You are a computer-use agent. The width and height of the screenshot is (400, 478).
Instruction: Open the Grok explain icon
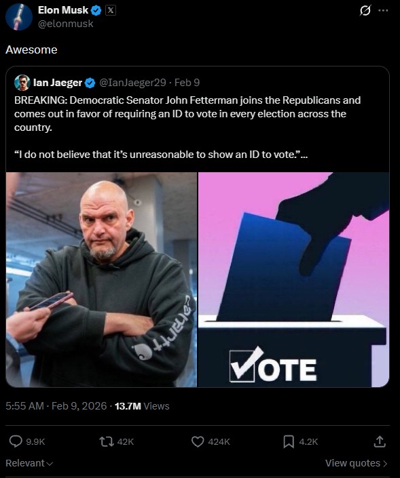click(x=365, y=11)
